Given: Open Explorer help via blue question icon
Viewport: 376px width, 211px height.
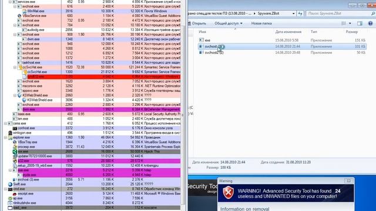Looking at the screenshot, I should tap(370, 23).
